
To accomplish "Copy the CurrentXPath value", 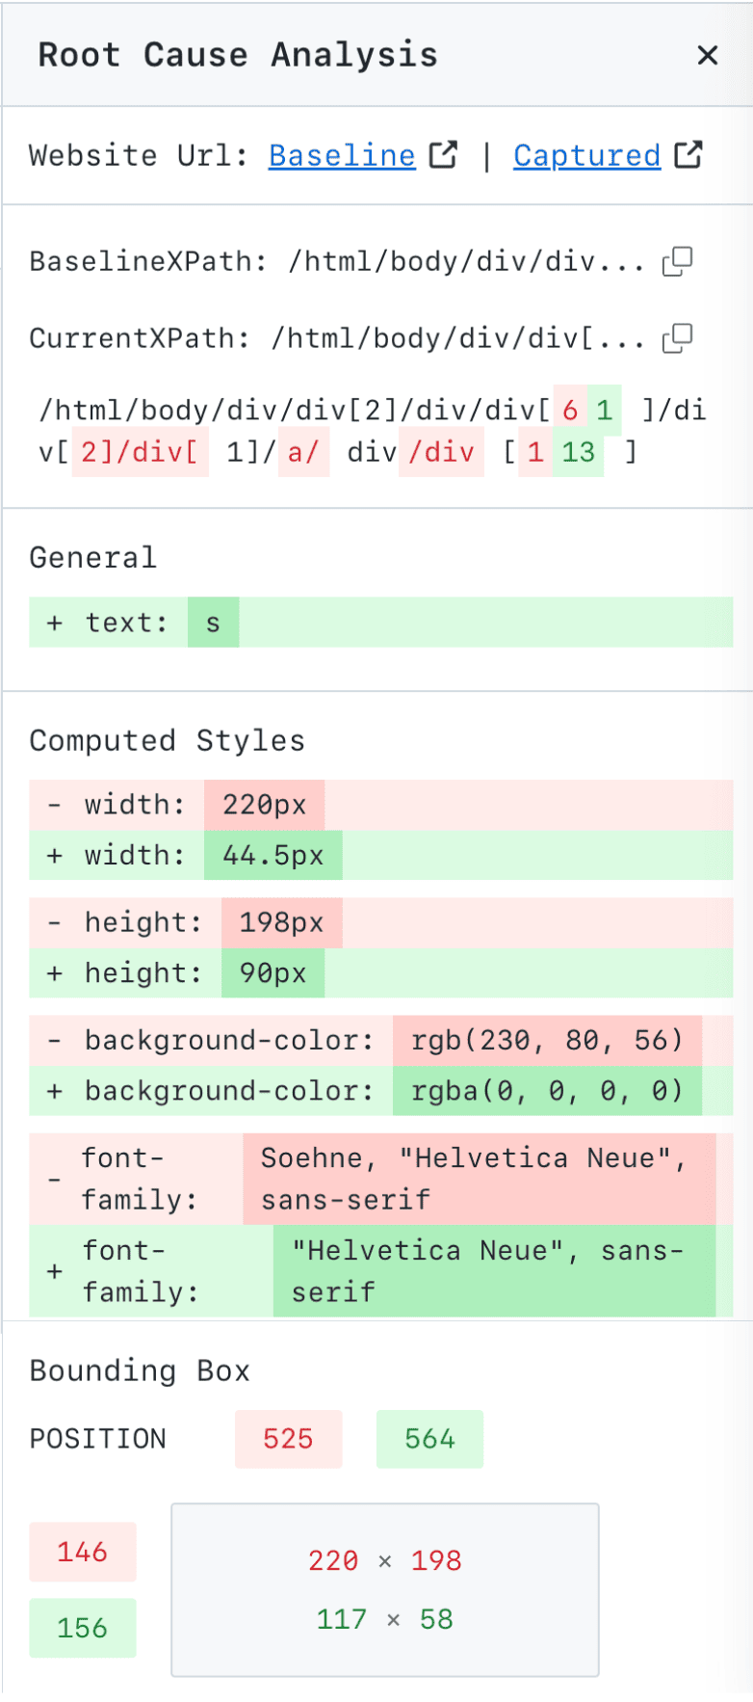I will coord(678,338).
